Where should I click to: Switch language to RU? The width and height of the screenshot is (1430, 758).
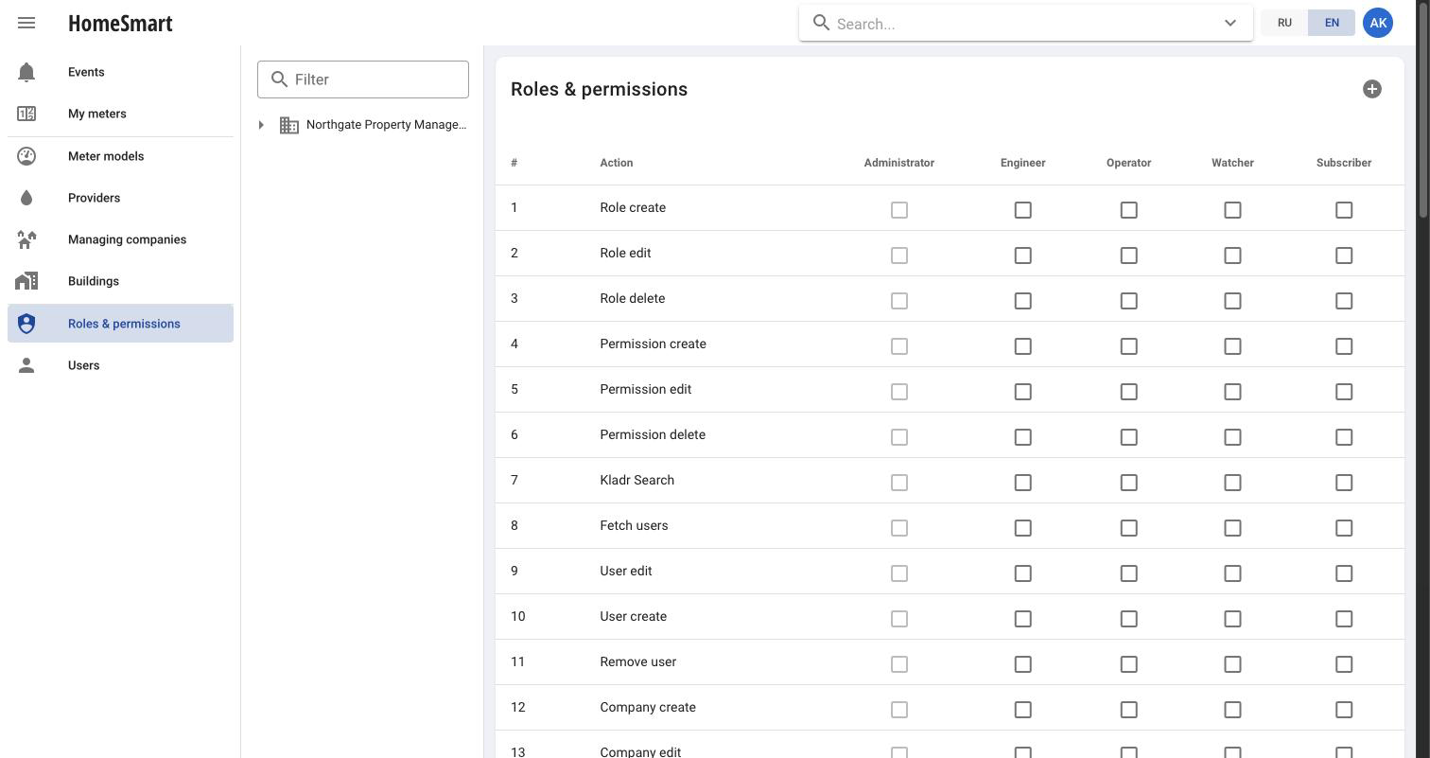pyautogui.click(x=1284, y=23)
